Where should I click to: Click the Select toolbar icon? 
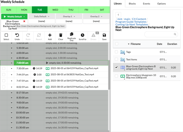6,35
